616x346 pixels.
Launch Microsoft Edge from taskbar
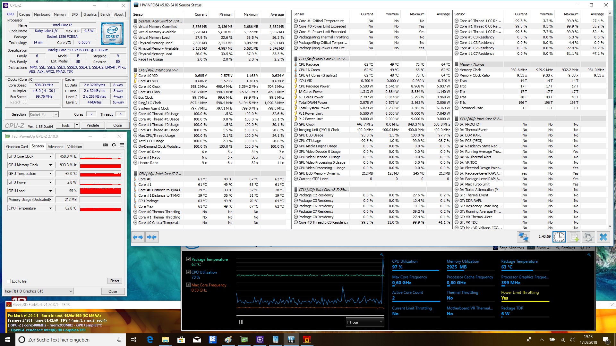150,340
